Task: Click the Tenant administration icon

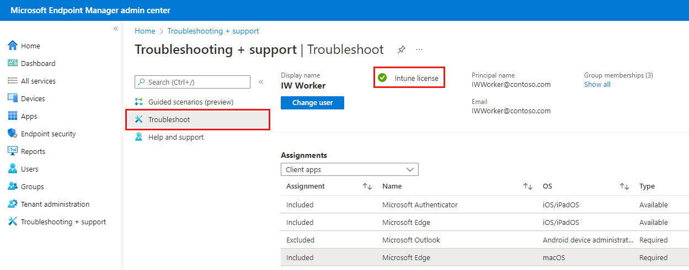Action: click(x=13, y=204)
